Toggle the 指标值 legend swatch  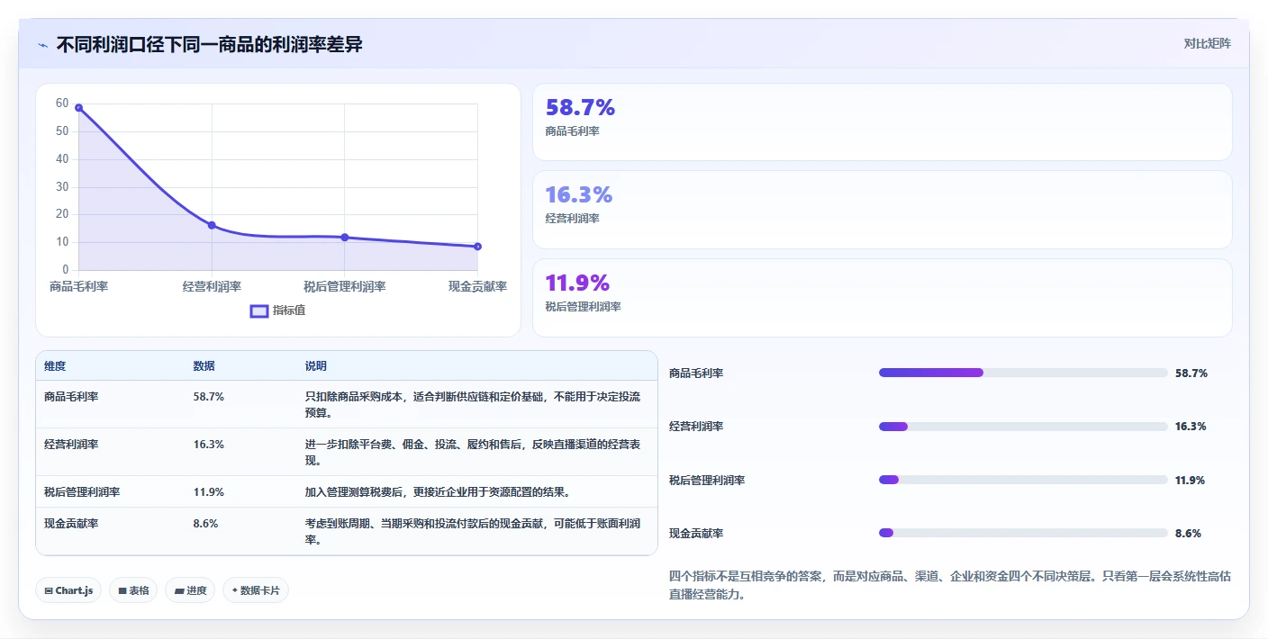click(259, 310)
